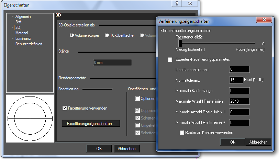This screenshot has height=159, width=279.
Task: Select the TC-Oberfläche radio button
Action: [x=107, y=35]
